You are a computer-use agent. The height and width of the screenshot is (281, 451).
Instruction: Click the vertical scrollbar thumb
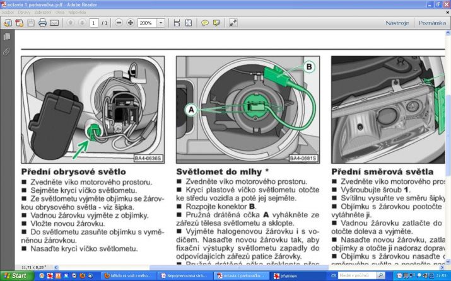[448, 135]
